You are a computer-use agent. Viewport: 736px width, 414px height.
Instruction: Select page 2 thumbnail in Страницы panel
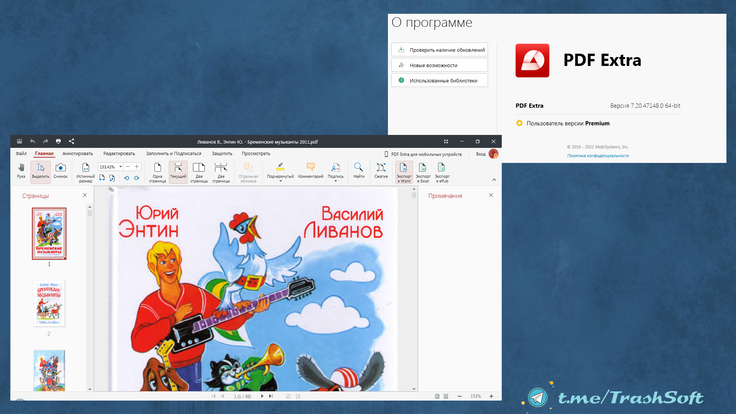point(49,303)
